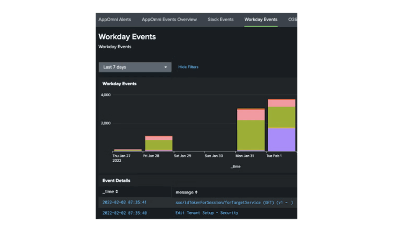Viewport: 393px width, 232px height.
Task: Click the green segment of Fri Jan 28 bar
Action: tap(159, 145)
